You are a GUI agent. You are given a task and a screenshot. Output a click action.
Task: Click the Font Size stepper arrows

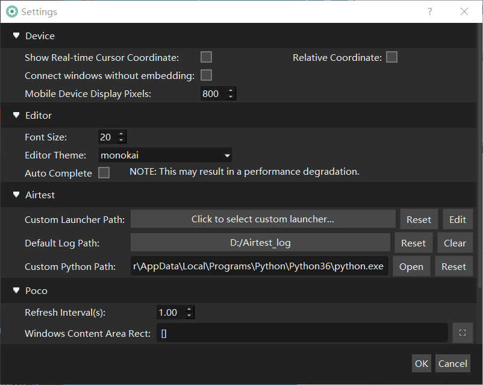pos(121,137)
